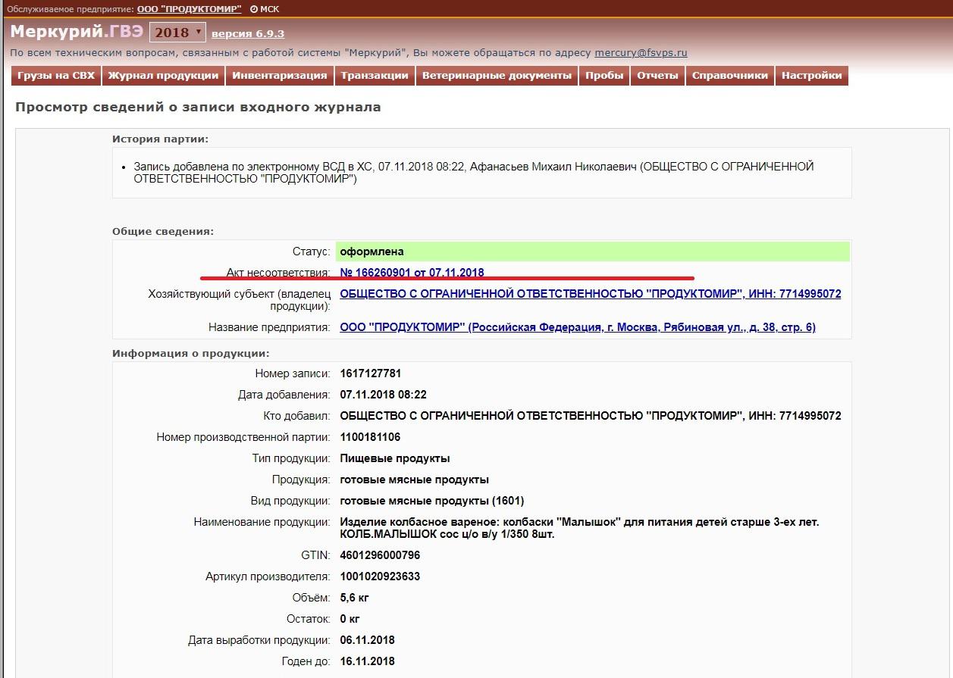Click the "История партии:" section title
The width and height of the screenshot is (953, 678).
tap(160, 139)
